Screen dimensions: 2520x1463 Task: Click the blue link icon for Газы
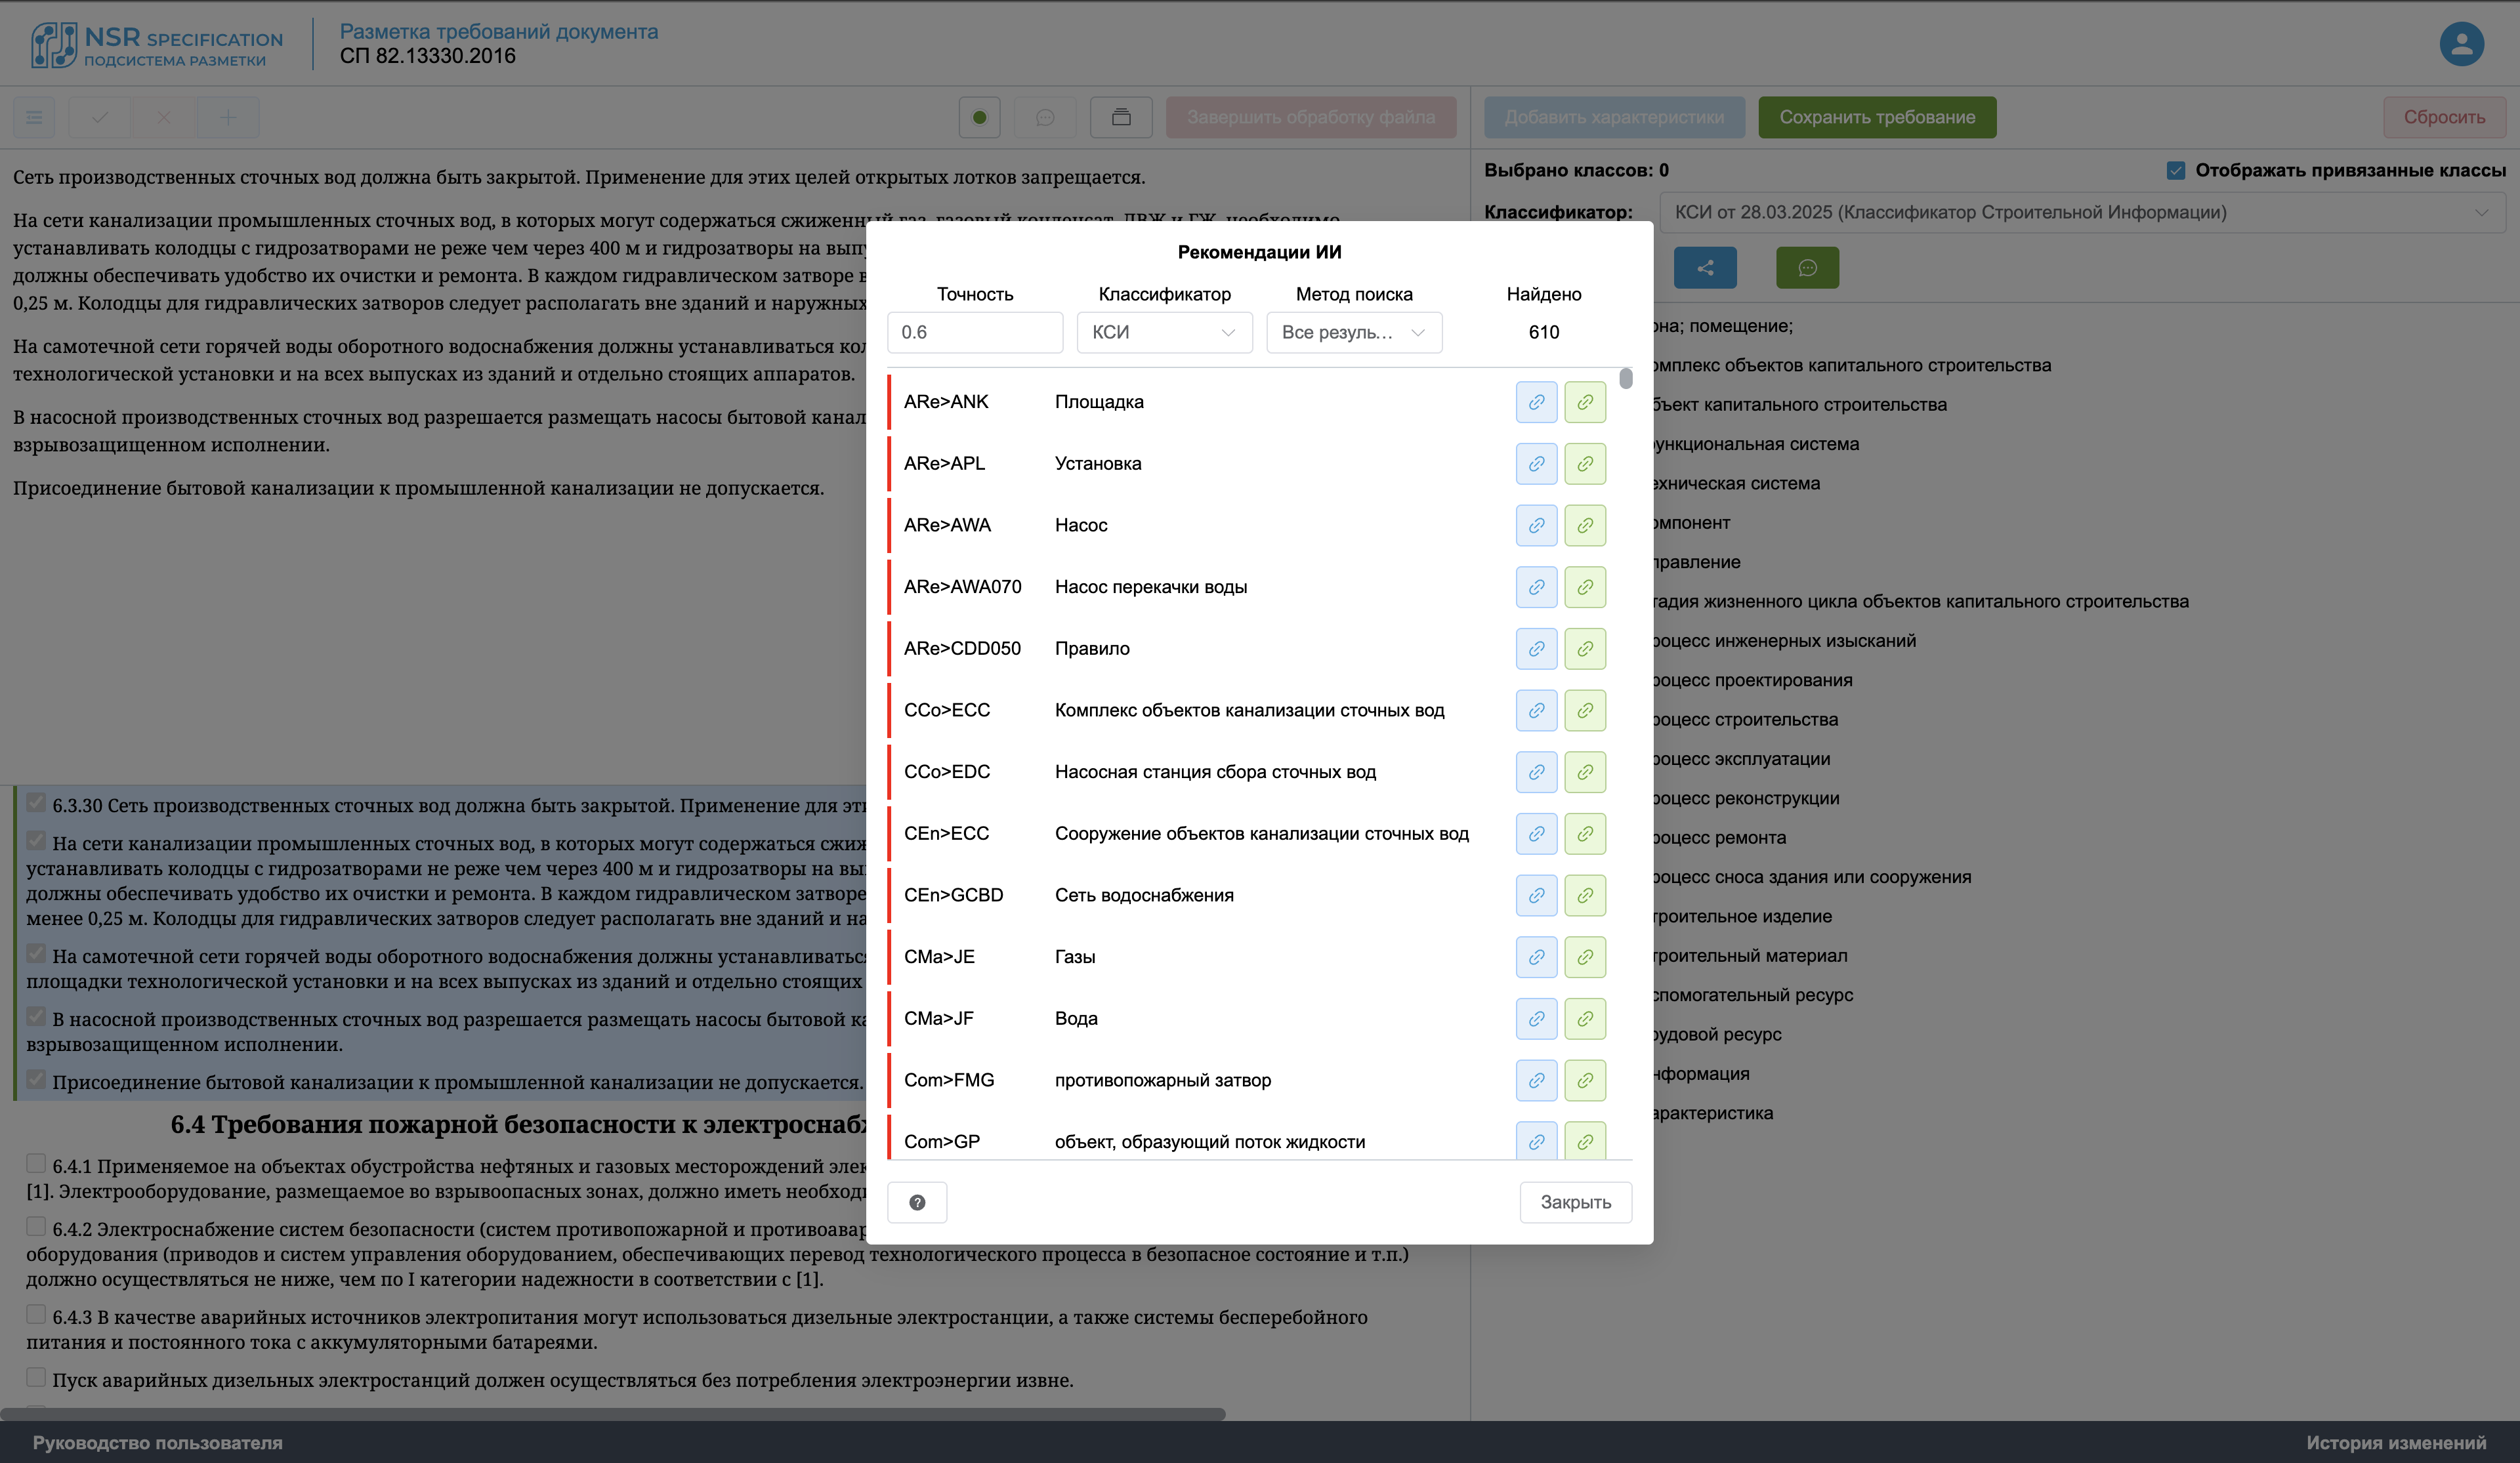pos(1536,957)
